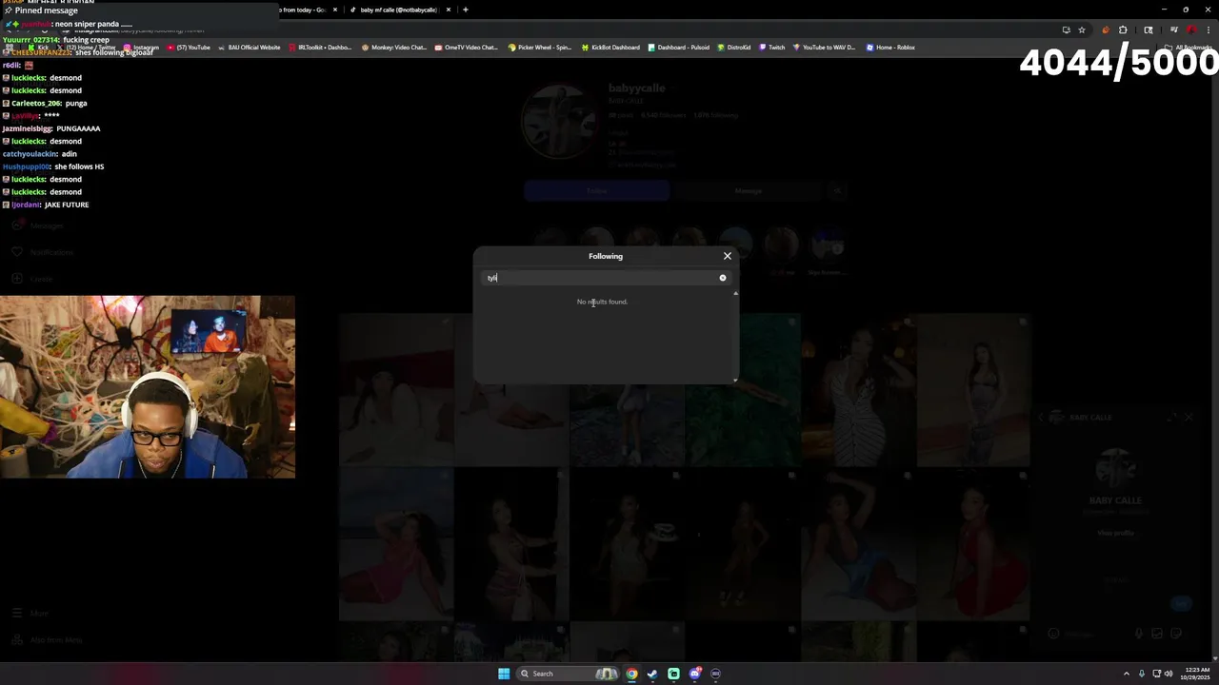Screen dimensions: 1219x685
Task: Open Discord from the taskbar
Action: tap(695, 674)
